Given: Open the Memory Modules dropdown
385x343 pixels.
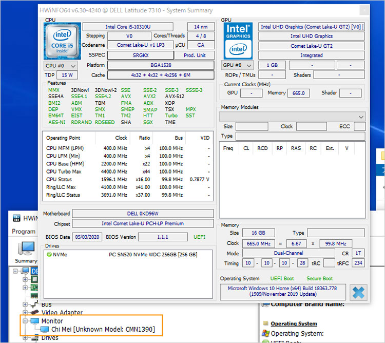Looking at the screenshot, I should coord(292,117).
